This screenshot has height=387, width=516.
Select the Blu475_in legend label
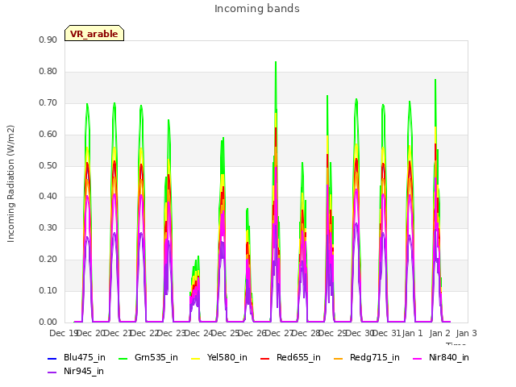point(85,358)
